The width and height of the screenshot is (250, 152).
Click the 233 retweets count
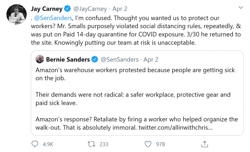pos(104,144)
